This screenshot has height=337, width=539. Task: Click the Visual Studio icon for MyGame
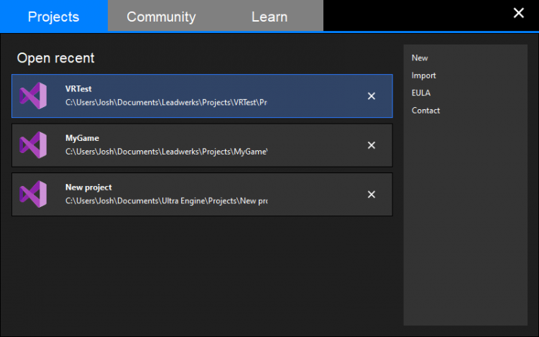33,145
